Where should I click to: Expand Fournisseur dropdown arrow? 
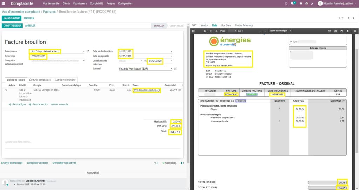coord(84,52)
